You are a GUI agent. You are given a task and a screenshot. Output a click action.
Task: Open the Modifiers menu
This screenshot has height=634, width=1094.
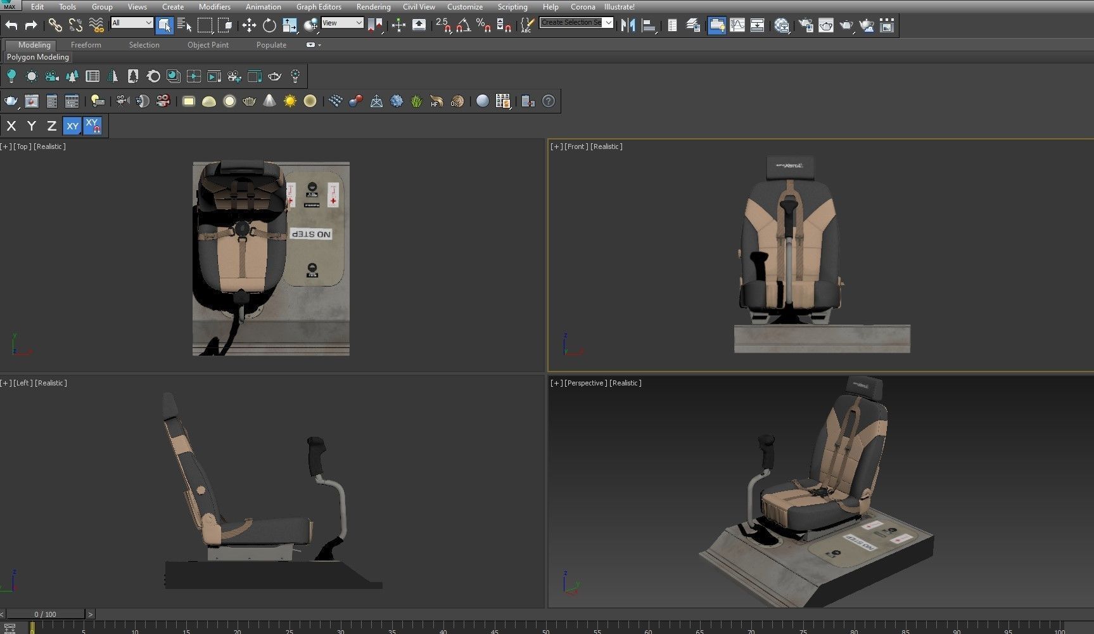[215, 7]
